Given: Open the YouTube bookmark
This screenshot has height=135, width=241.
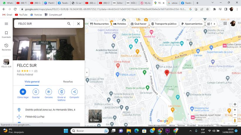Looking at the screenshot, I should pyautogui.click(x=21, y=15).
